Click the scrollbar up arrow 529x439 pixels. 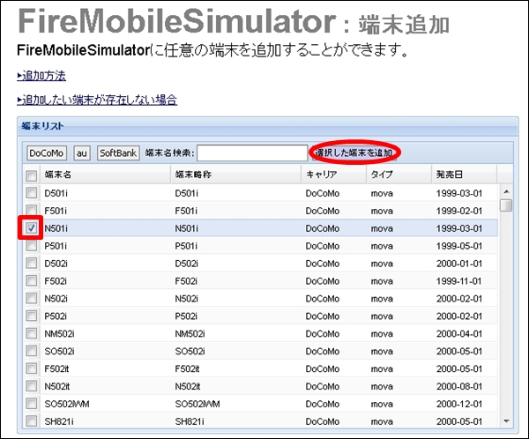[x=506, y=191]
